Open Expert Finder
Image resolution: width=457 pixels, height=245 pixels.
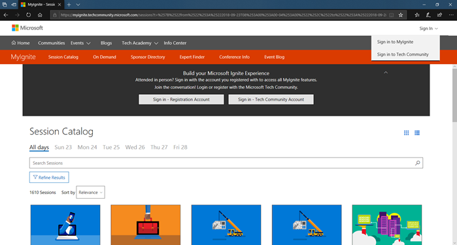click(x=192, y=57)
